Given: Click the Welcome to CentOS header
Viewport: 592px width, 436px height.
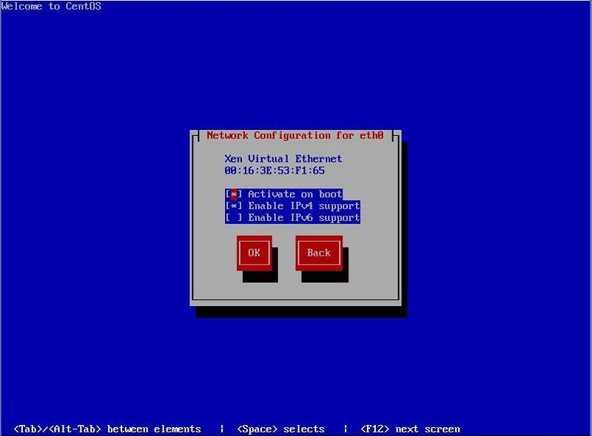Looking at the screenshot, I should (52, 7).
